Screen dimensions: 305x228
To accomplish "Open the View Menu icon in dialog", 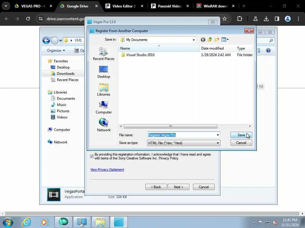I will coord(225,40).
